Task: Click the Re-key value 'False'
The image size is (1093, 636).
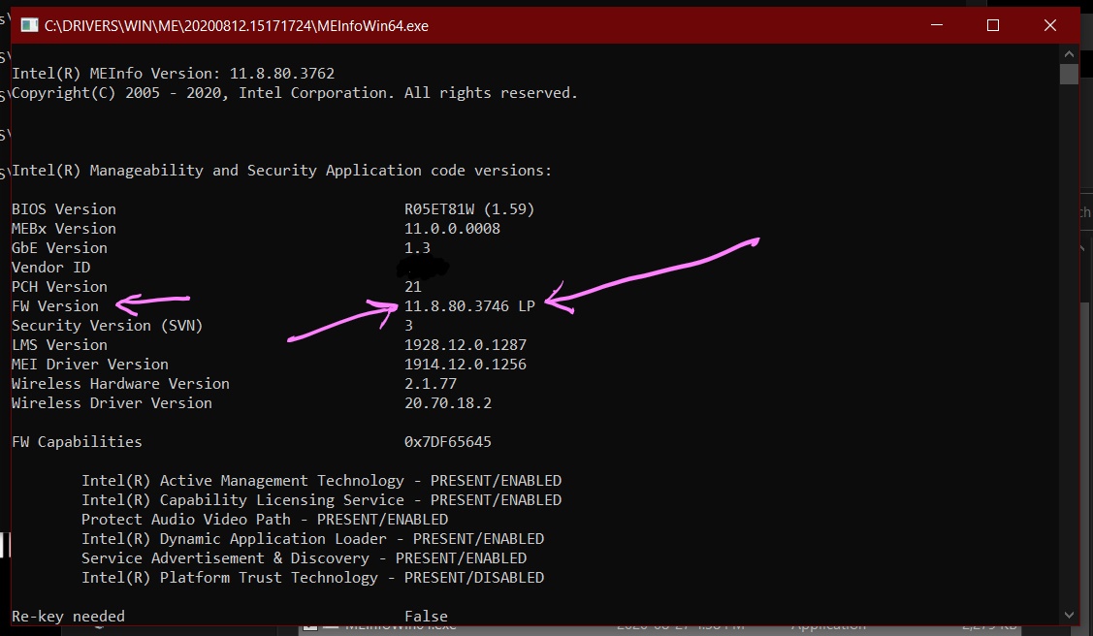Action: [426, 617]
